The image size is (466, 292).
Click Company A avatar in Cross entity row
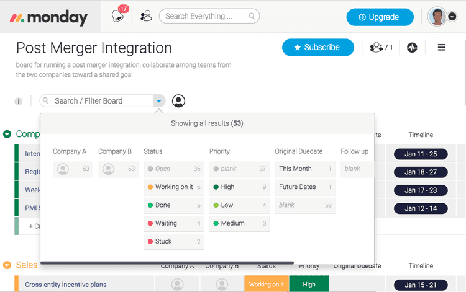point(178,285)
